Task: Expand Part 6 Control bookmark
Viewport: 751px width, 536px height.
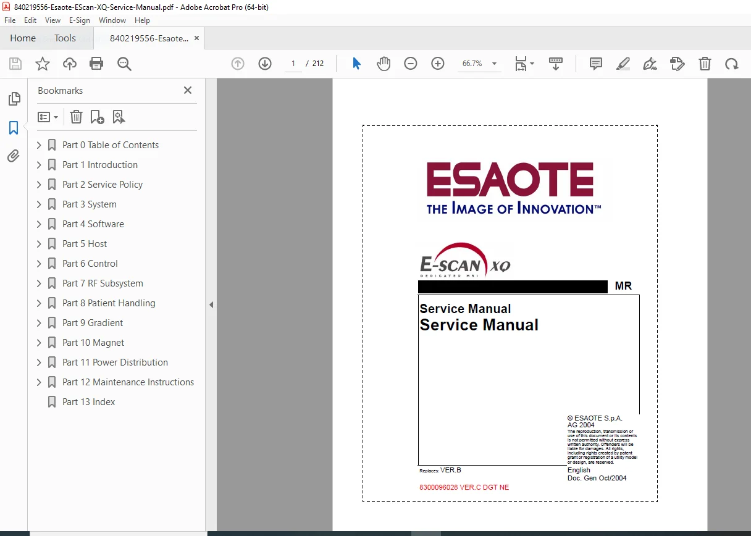Action: click(x=39, y=264)
